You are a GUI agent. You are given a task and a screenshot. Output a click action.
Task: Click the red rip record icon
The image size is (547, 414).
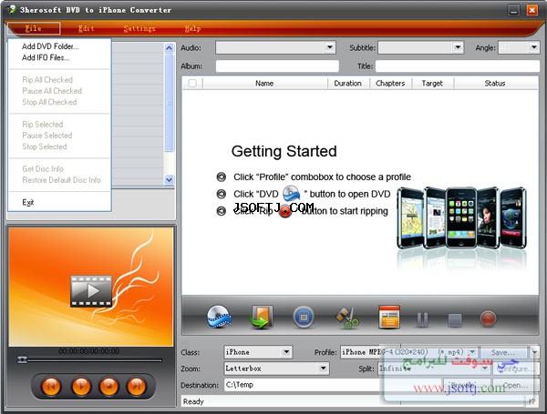pyautogui.click(x=488, y=318)
